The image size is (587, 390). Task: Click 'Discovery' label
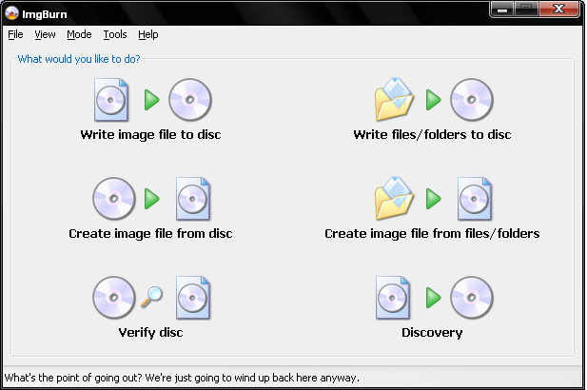(x=432, y=332)
